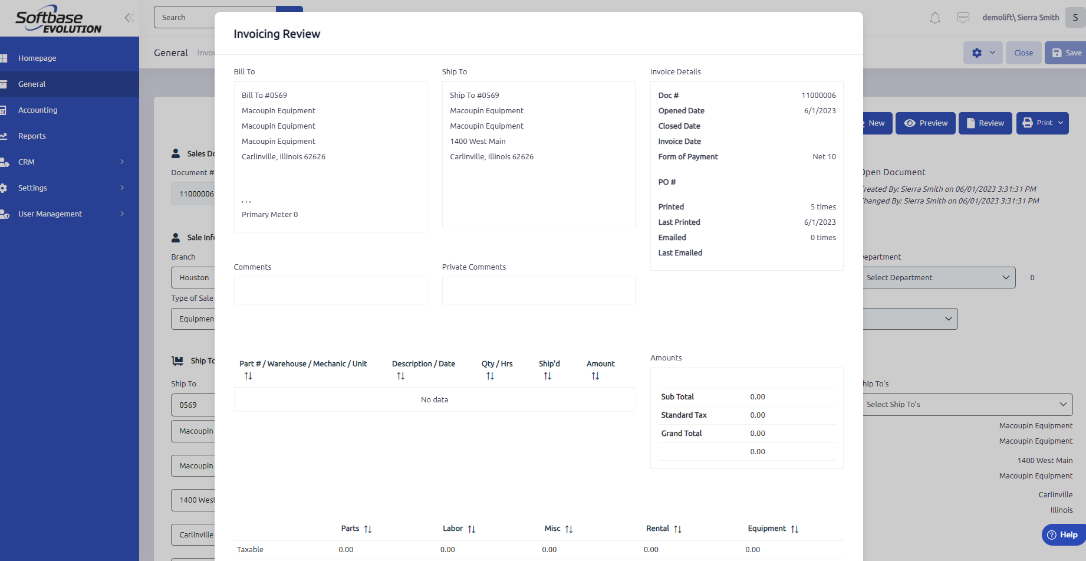The image size is (1086, 561).
Task: Open the Homepage from the sidebar
Action: pos(37,58)
